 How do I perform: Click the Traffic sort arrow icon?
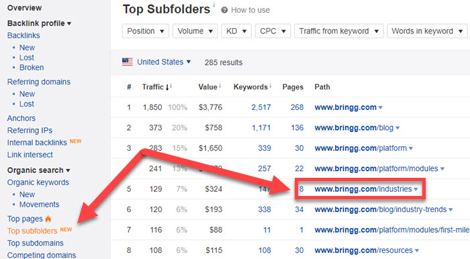[x=167, y=87]
